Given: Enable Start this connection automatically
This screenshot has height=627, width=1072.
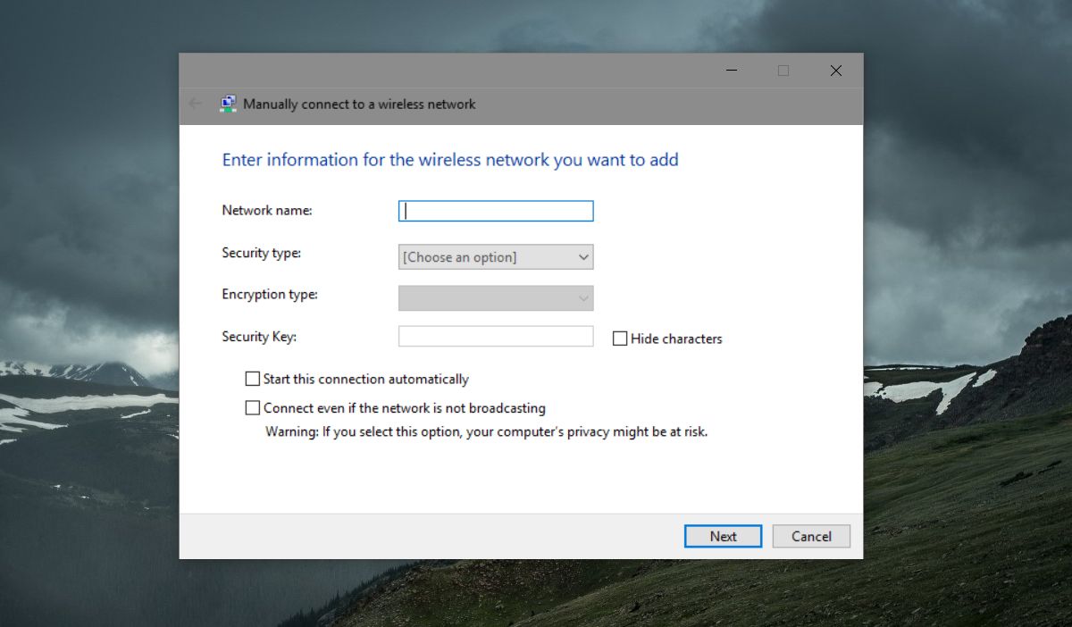Looking at the screenshot, I should pyautogui.click(x=253, y=379).
